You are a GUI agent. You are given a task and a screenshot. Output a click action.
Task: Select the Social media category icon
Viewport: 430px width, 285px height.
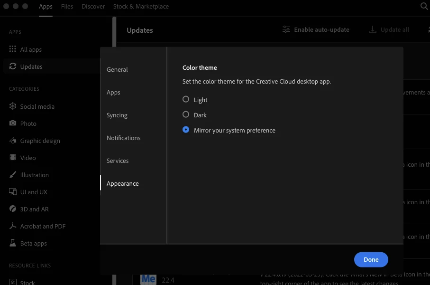pos(13,106)
